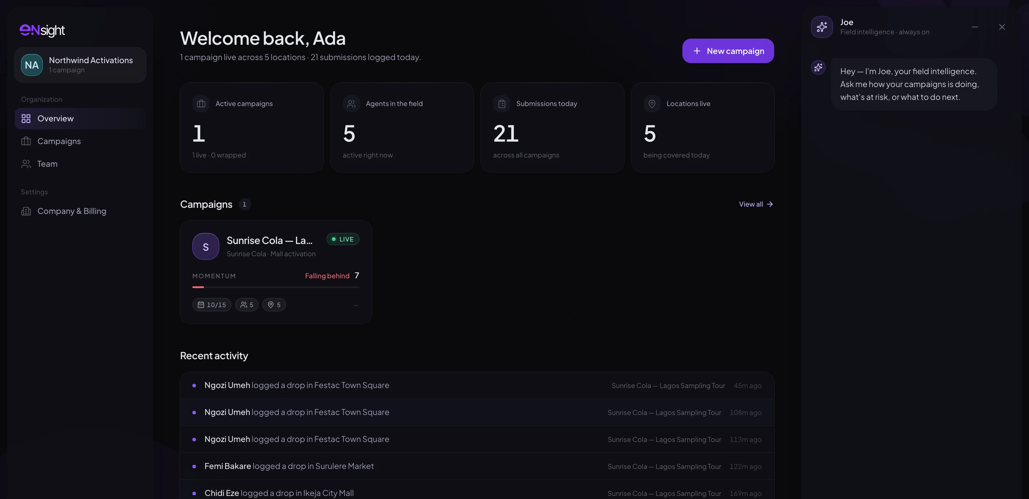
Task: Click Joe's greeting message bubble
Action: click(x=914, y=84)
